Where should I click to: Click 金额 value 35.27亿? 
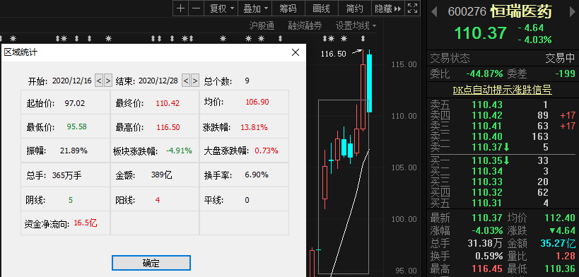[558, 243]
